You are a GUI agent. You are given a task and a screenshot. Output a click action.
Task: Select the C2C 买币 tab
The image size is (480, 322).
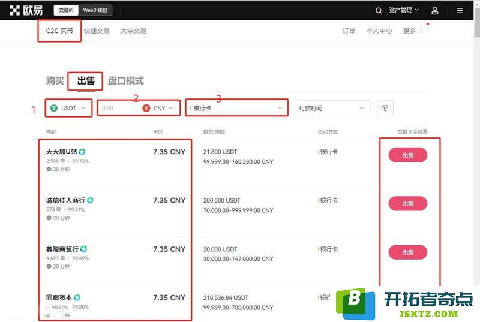coord(59,31)
